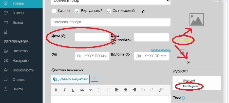The height and width of the screenshot is (103, 229).
Task: Click the запланировать link
Action: click(x=161, y=50)
